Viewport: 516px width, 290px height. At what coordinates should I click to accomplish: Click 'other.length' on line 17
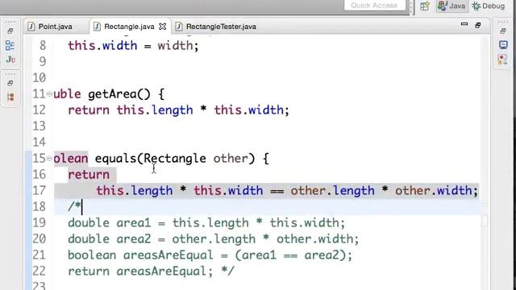[332, 191]
